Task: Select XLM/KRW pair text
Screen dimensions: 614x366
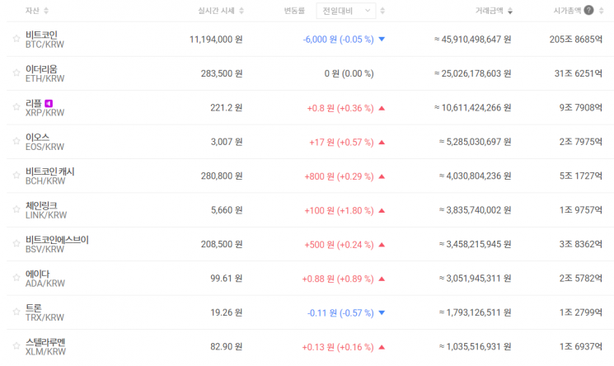Action: click(x=45, y=351)
